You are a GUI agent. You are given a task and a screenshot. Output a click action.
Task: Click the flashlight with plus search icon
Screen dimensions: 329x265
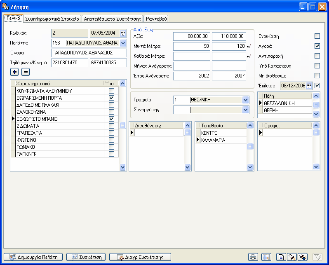(303, 257)
